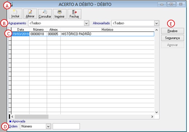Click the Histórico column header
The height and width of the screenshot is (132, 189).
[x=107, y=30]
